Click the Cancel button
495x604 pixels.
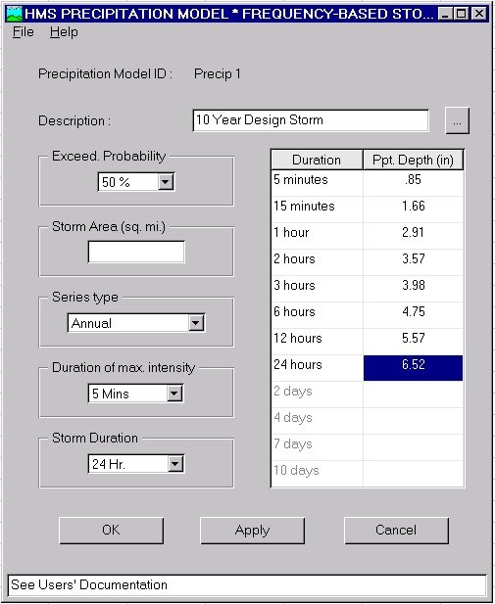pos(396,531)
